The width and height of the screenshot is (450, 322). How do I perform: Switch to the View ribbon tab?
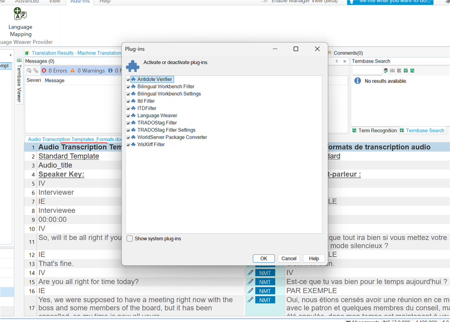click(54, 1)
